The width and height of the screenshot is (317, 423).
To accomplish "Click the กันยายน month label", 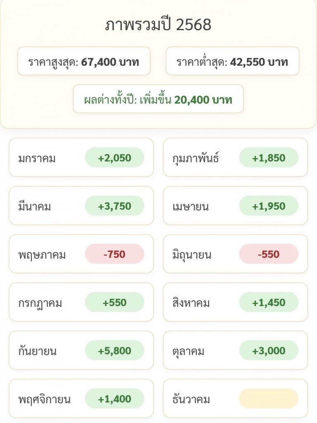I will pyautogui.click(x=38, y=351).
